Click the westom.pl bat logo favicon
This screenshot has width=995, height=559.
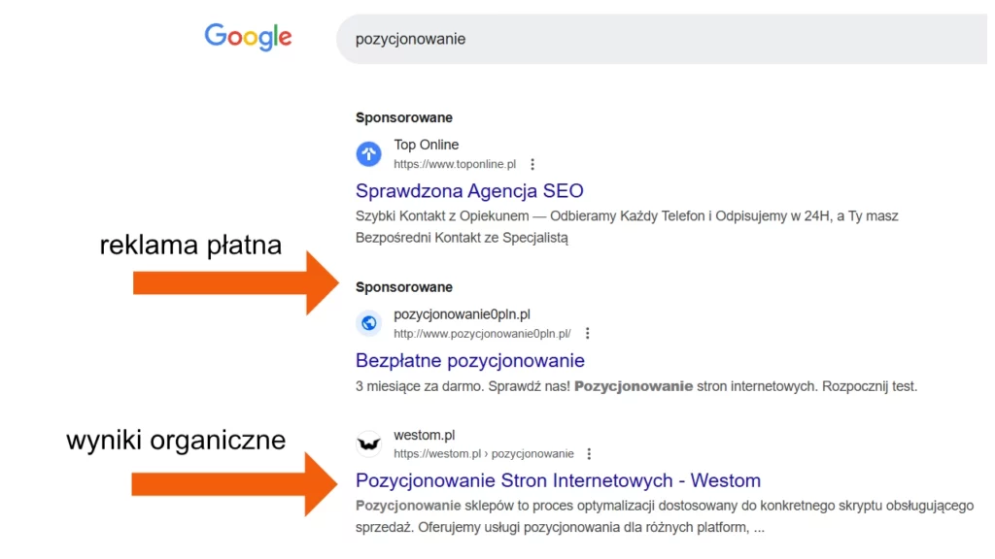coord(367,443)
